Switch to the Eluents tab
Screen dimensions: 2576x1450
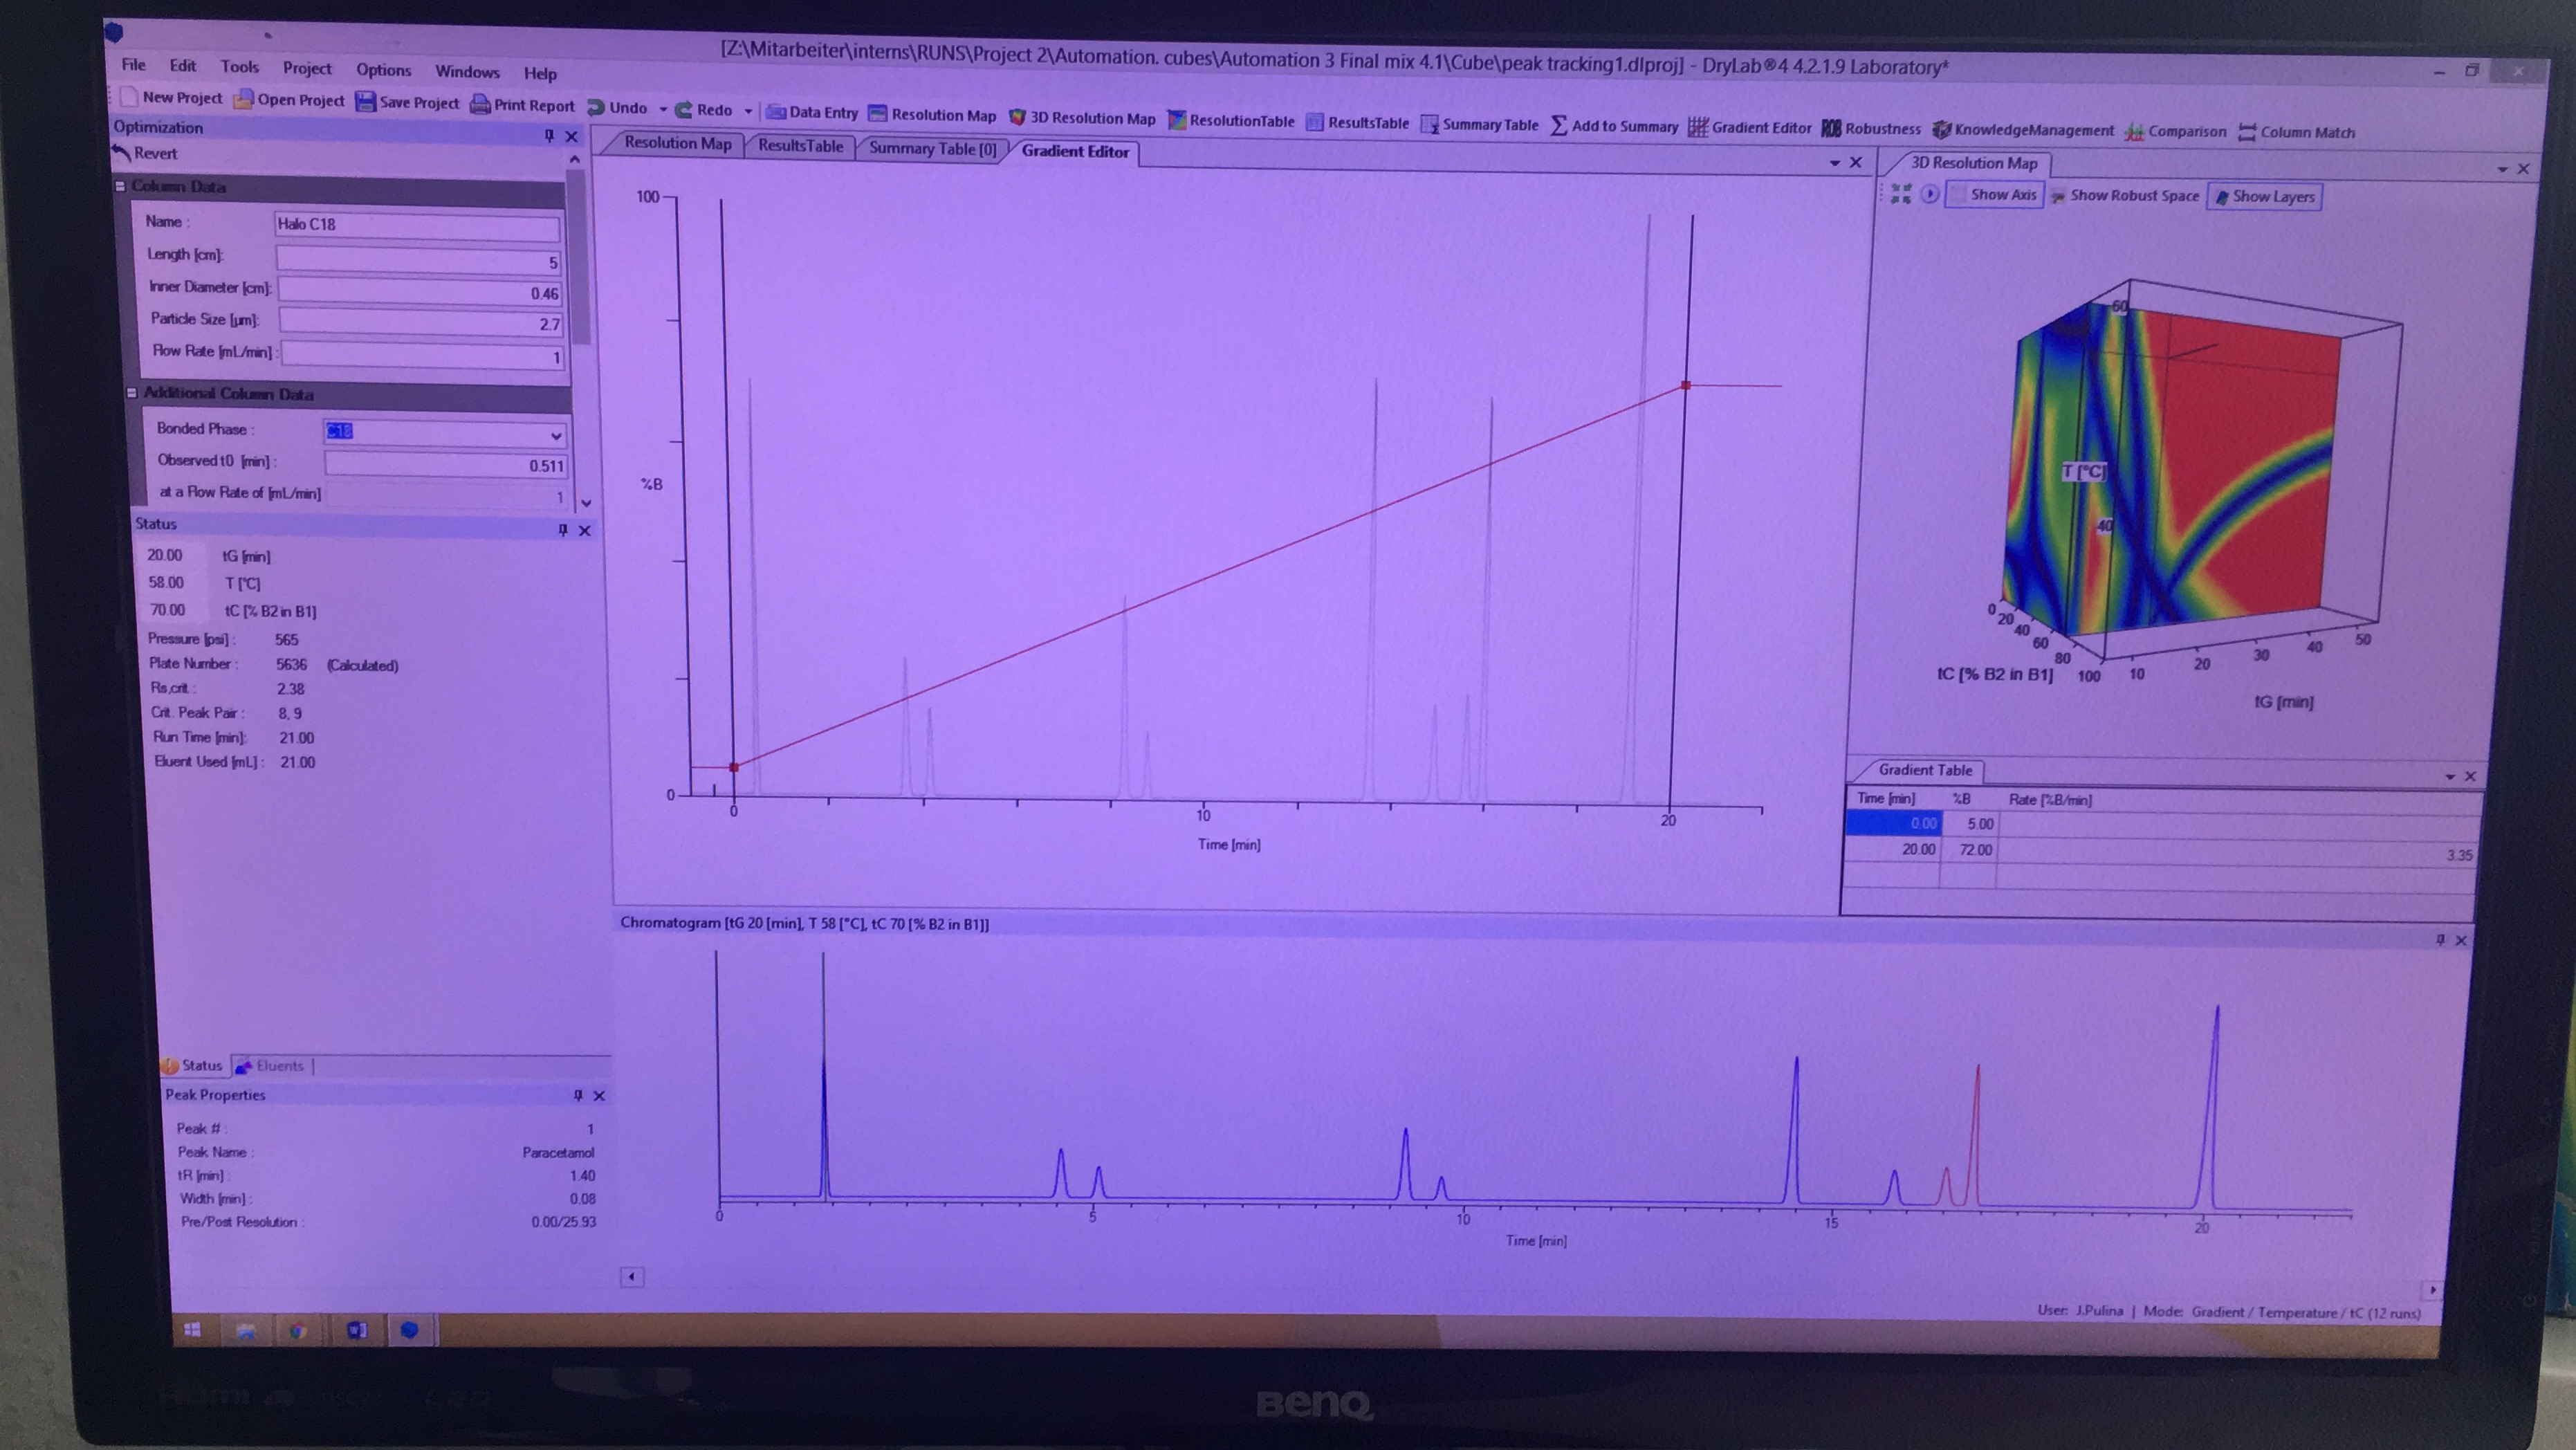coord(272,1066)
